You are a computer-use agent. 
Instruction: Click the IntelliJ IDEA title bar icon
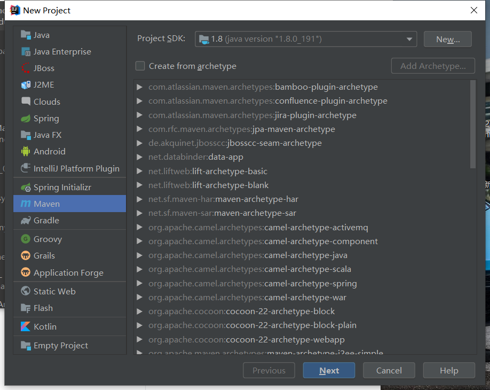(x=15, y=10)
